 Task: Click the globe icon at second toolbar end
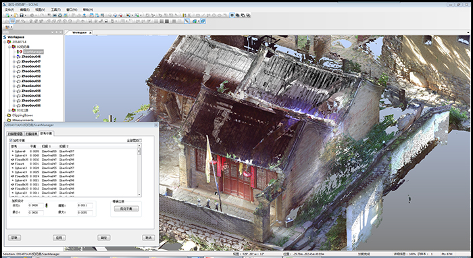203,21
